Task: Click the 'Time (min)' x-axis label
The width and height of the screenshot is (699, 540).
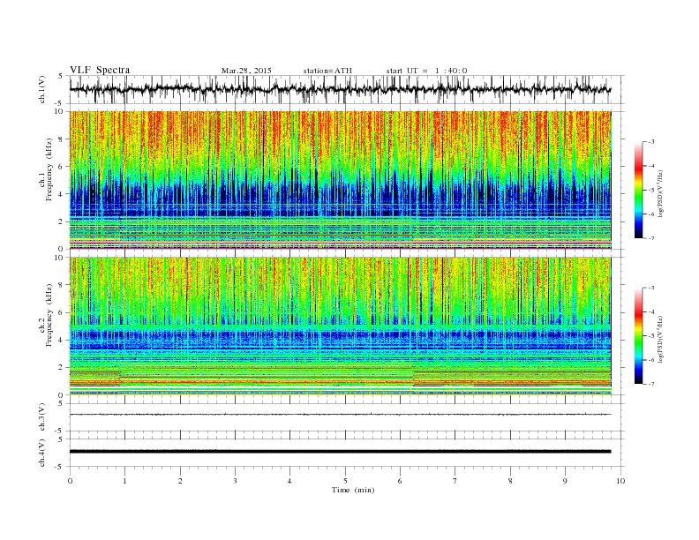Action: [x=353, y=490]
